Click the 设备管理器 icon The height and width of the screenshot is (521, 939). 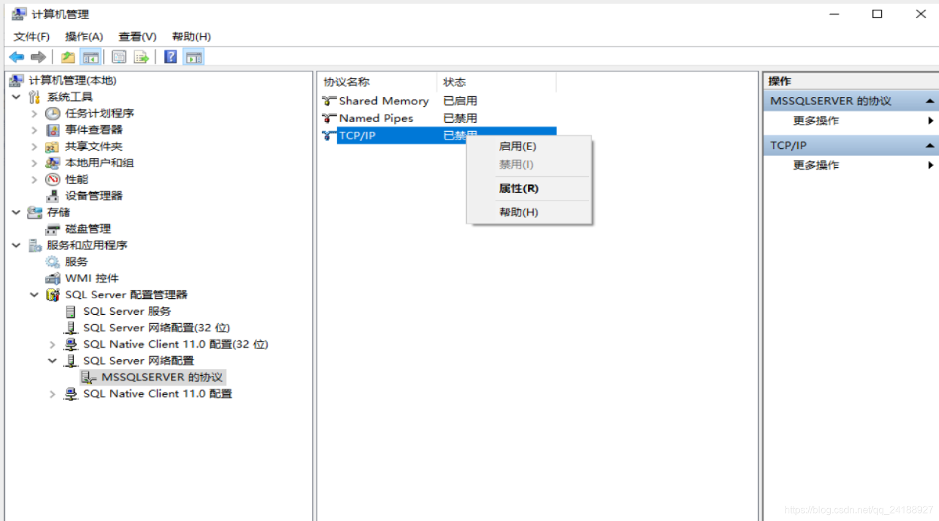click(x=53, y=196)
